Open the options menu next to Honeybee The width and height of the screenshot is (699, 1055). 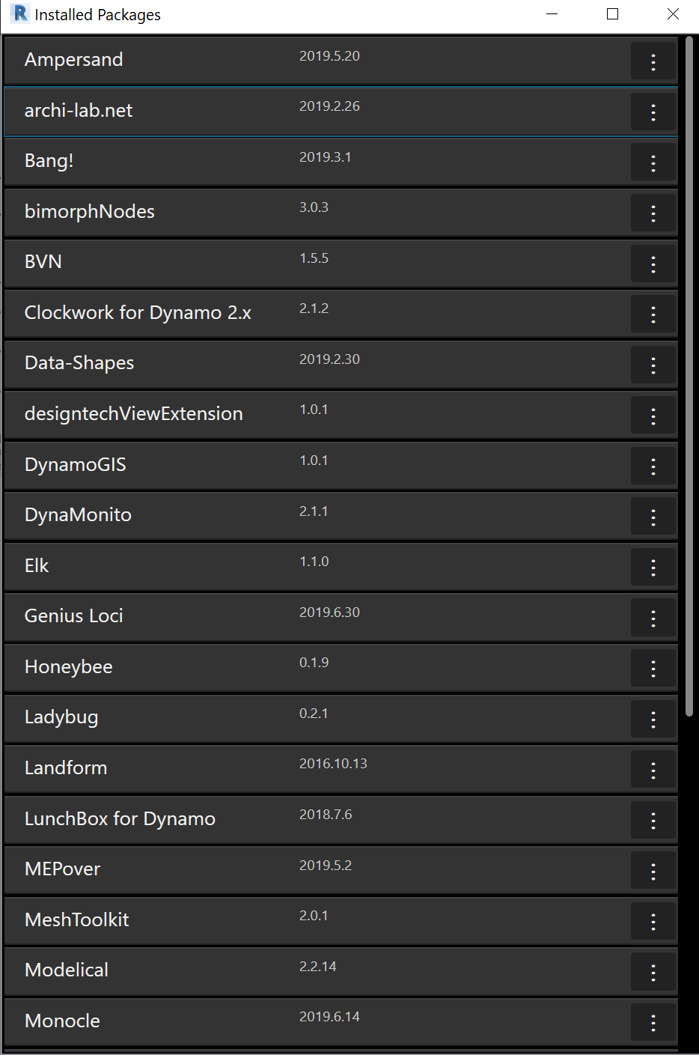coord(653,668)
